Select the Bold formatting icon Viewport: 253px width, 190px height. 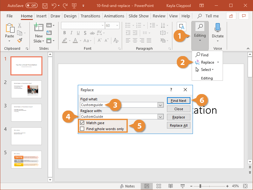point(64,33)
